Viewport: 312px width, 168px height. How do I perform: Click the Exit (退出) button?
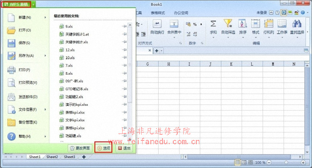coord(124,148)
